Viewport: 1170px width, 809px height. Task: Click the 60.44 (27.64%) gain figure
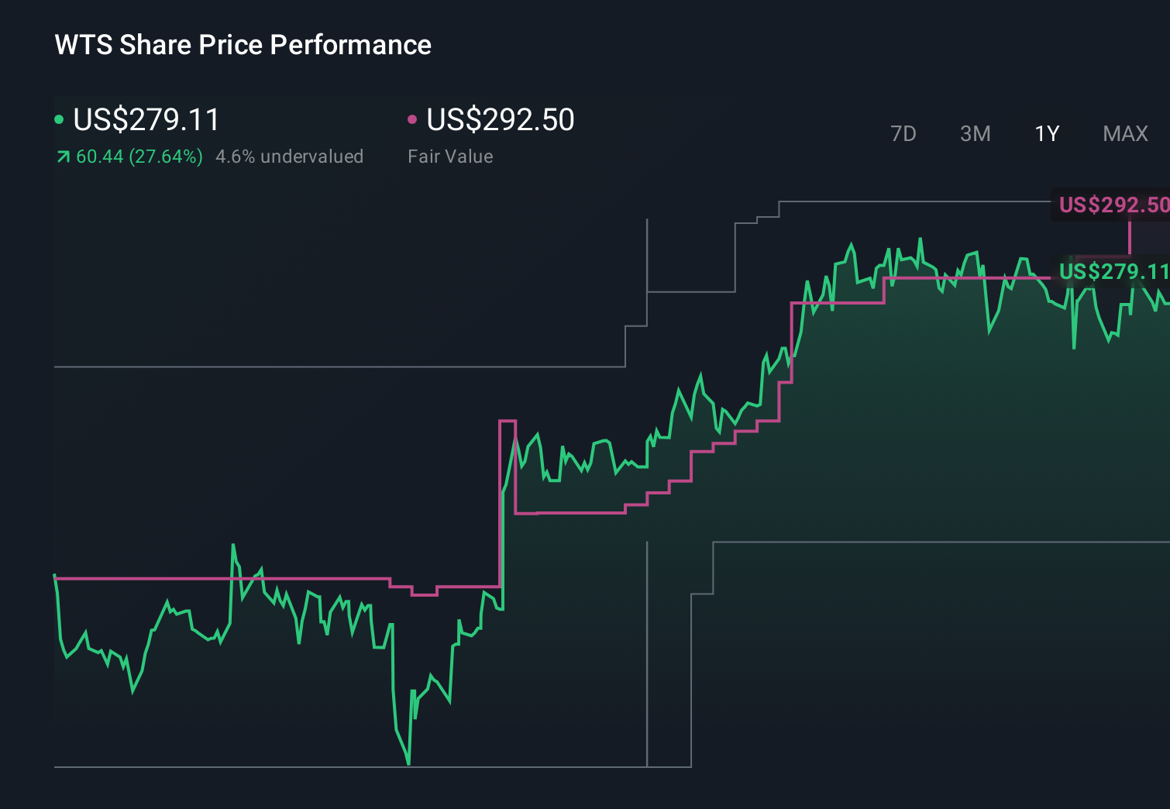139,157
